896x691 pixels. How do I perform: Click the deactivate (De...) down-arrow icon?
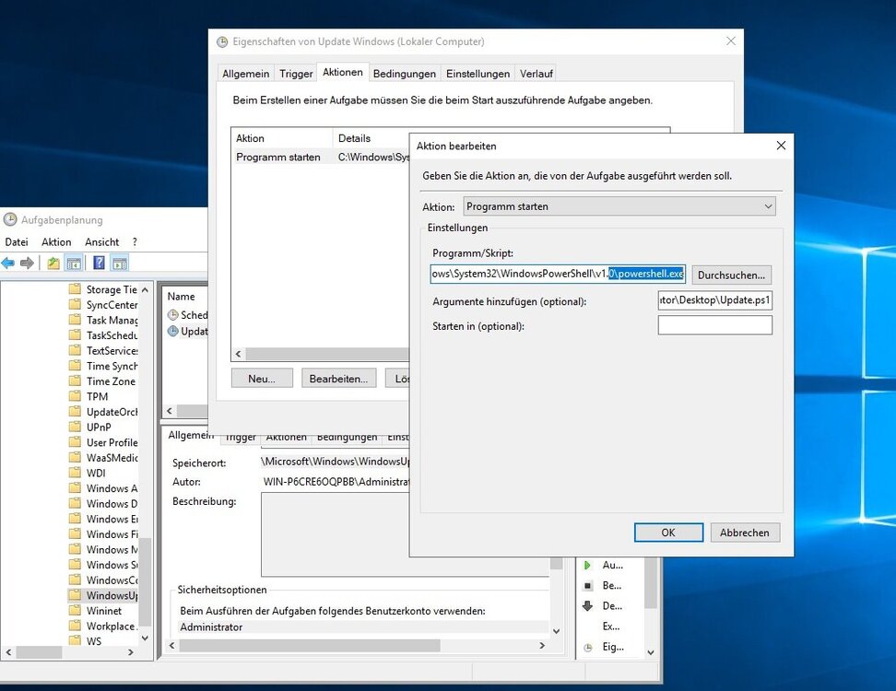pyautogui.click(x=587, y=605)
